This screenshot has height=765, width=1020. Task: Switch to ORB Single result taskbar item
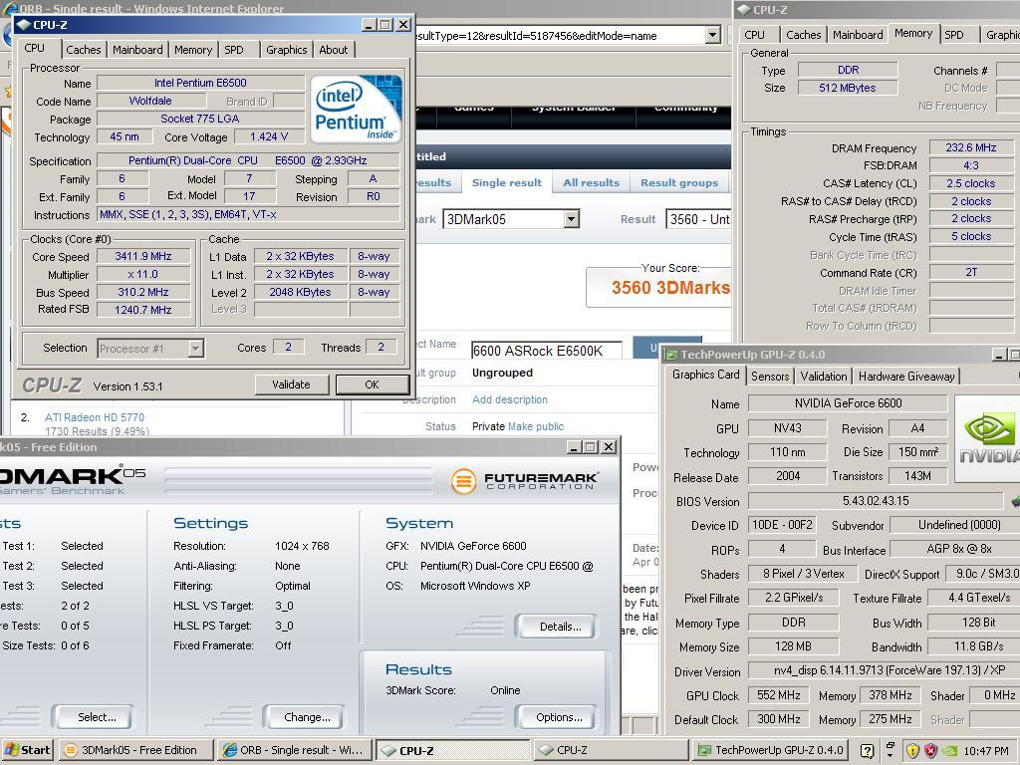click(295, 750)
